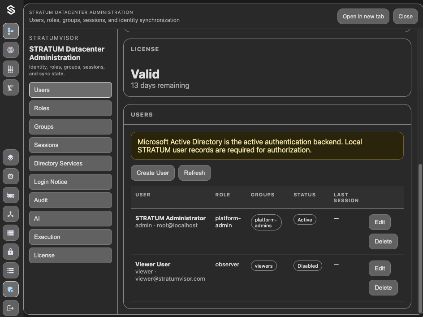Open the robotic arm sidebar icon
423x317 pixels.
tap(11, 87)
